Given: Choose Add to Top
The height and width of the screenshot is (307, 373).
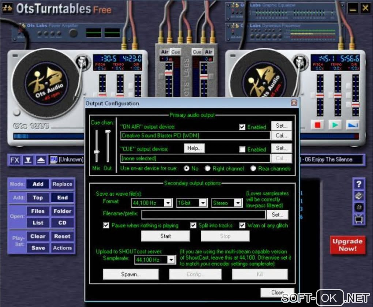Looking at the screenshot, I should tap(38, 197).
